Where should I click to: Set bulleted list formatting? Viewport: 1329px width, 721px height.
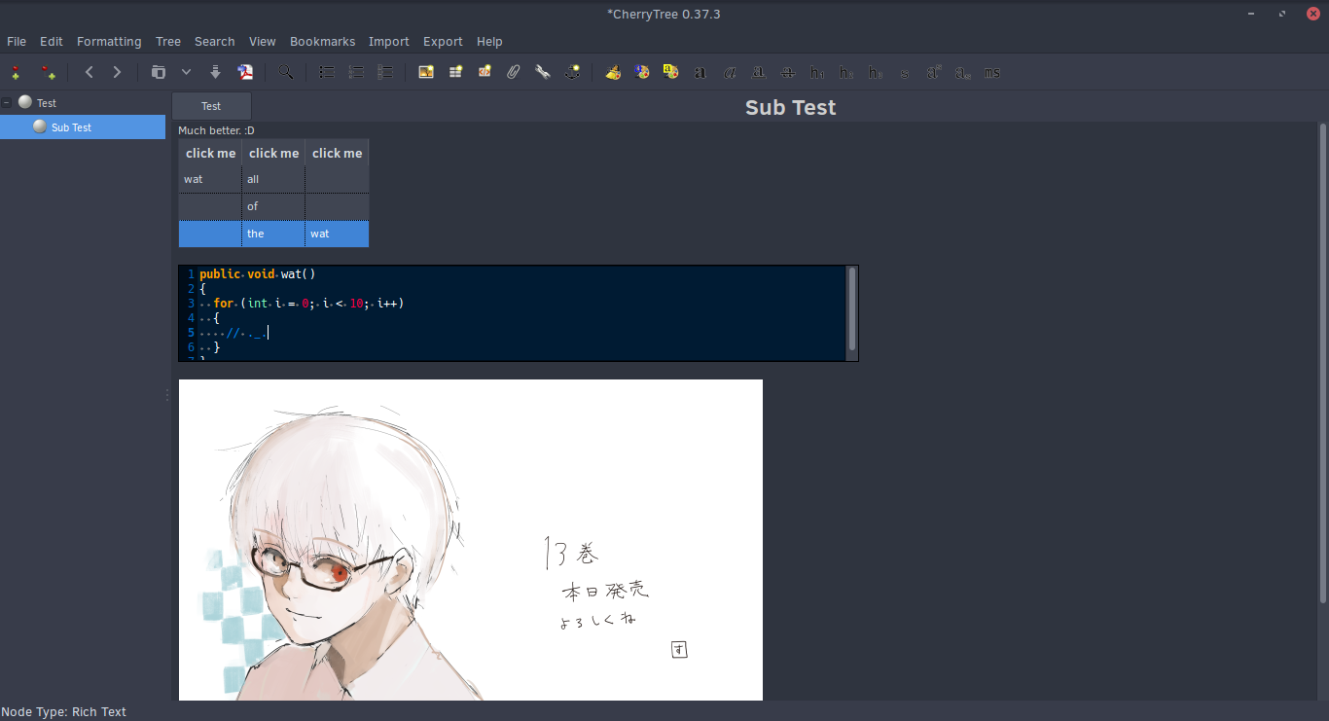327,72
